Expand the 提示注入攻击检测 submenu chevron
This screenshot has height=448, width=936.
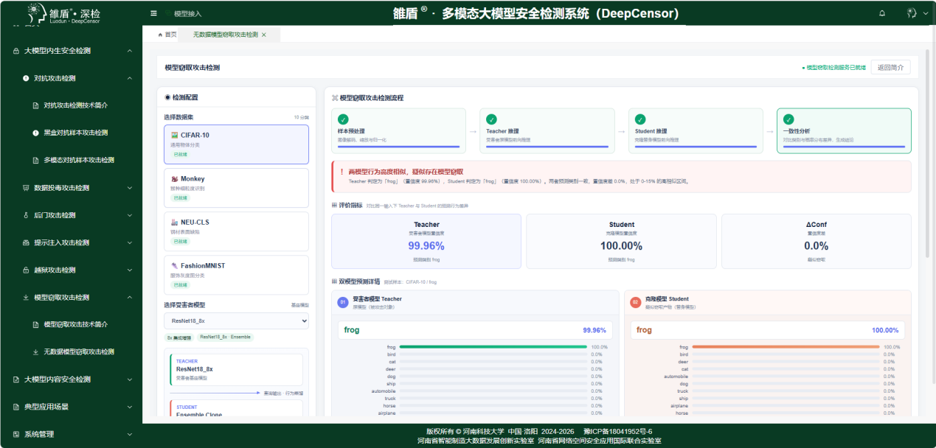tap(129, 242)
